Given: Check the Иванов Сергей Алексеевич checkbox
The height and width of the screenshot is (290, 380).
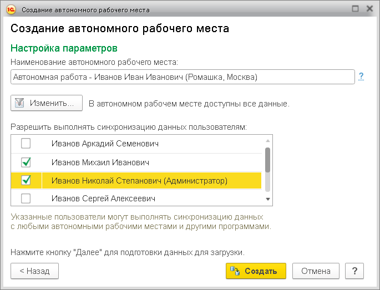Looking at the screenshot, I should [26, 198].
